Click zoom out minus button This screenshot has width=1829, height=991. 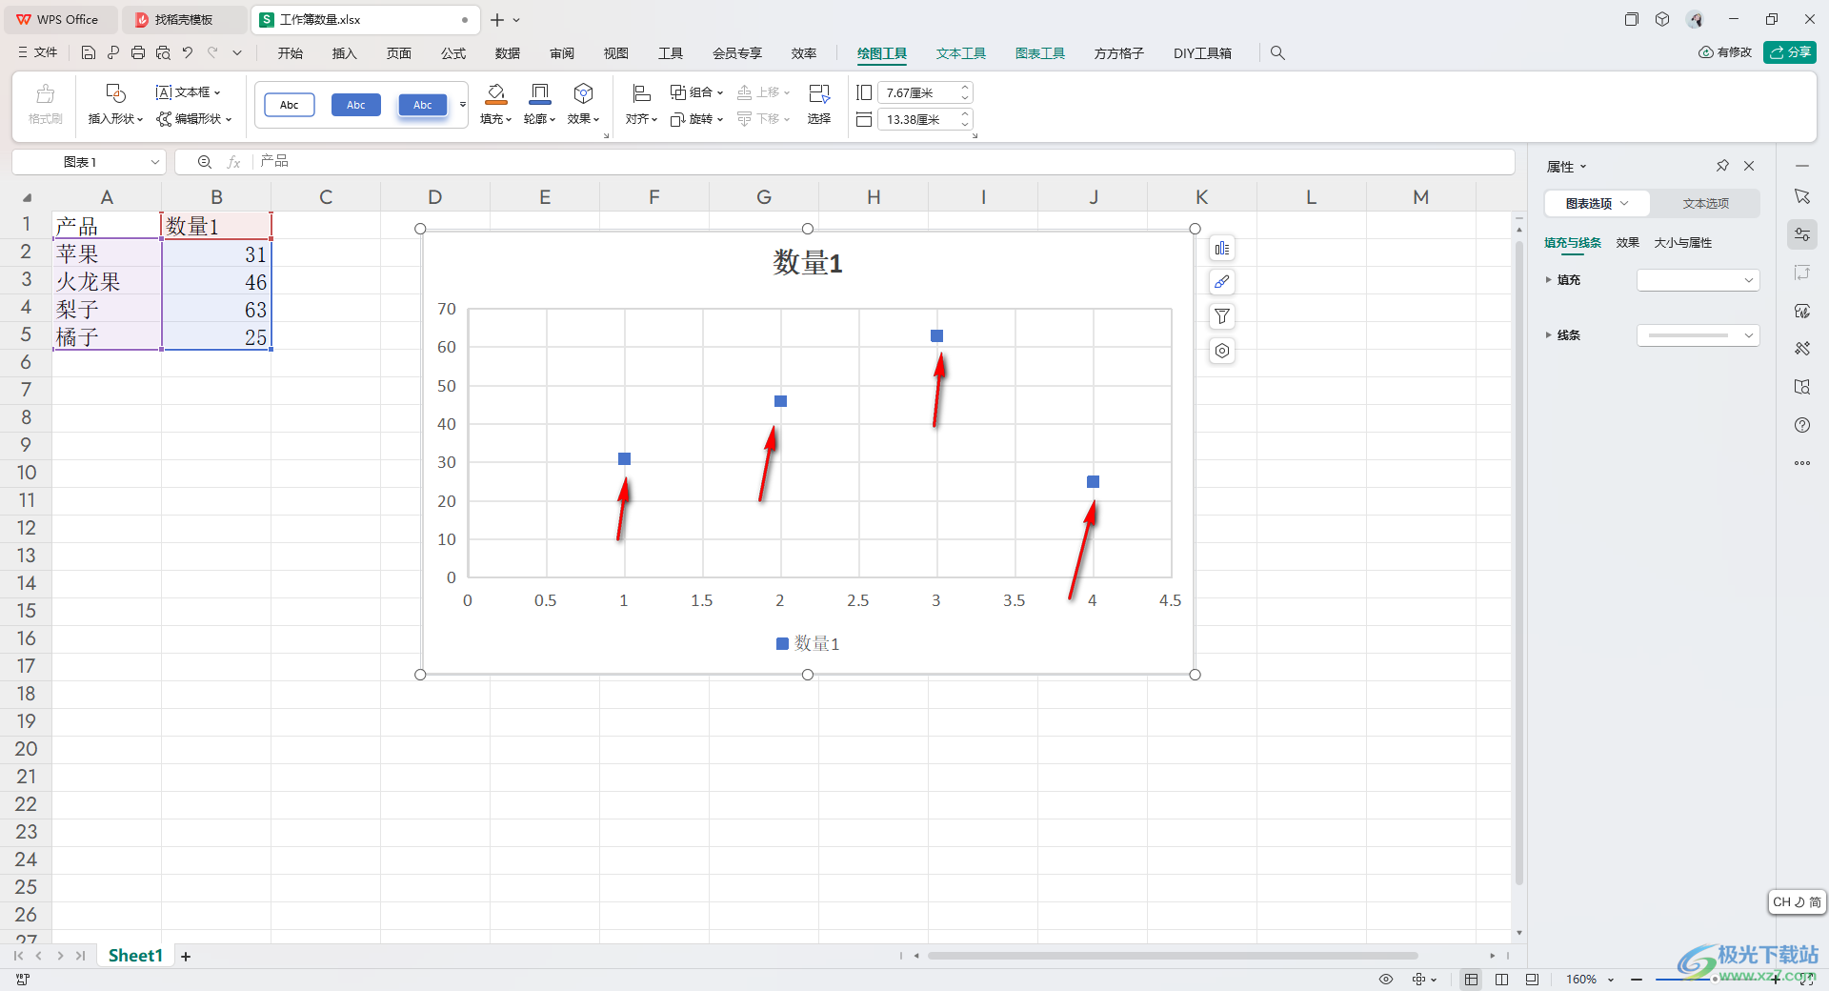point(1637,980)
